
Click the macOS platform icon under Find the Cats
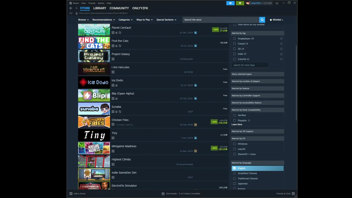(x=116, y=46)
